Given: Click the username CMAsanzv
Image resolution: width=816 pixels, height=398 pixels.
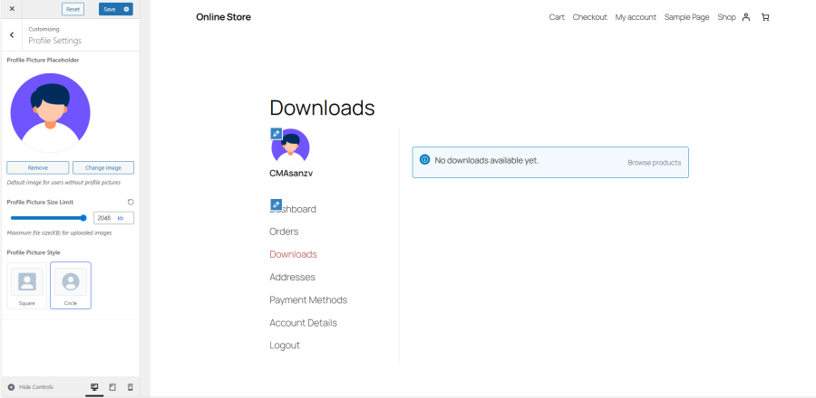Looking at the screenshot, I should (291, 174).
